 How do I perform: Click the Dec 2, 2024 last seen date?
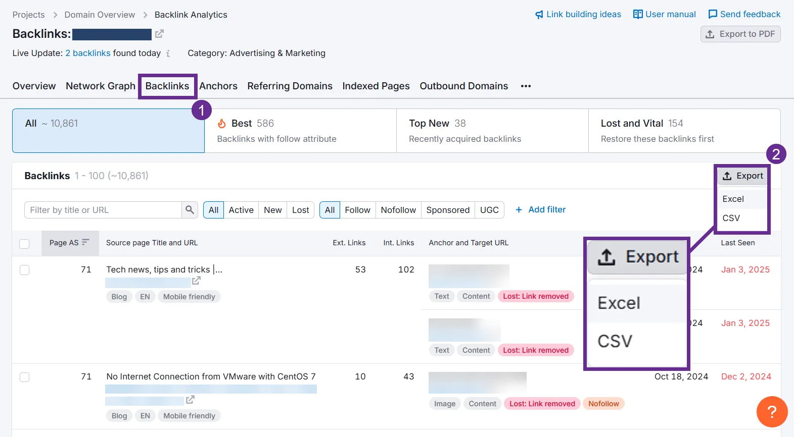tap(746, 376)
